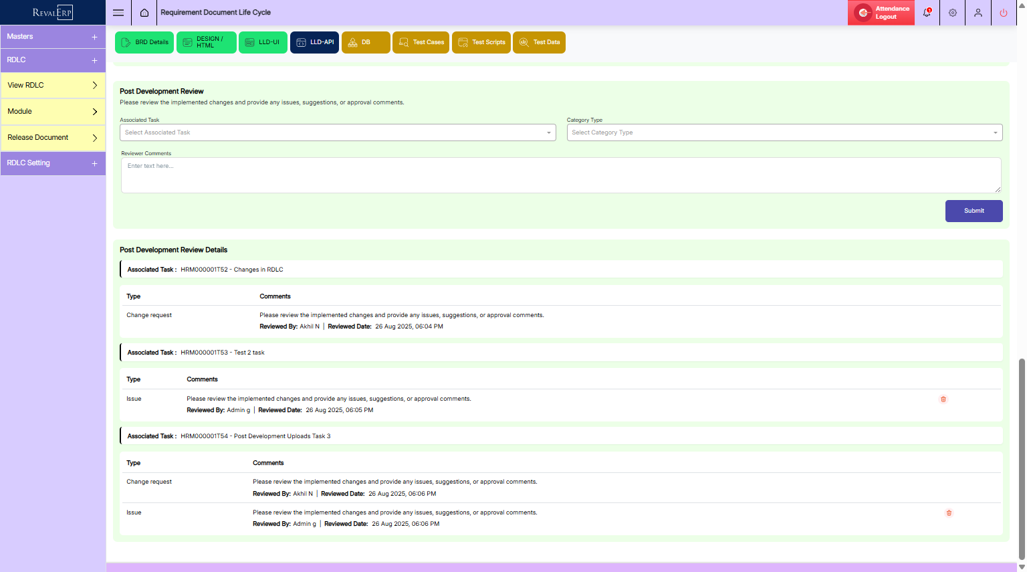Switch to the Test Cases tab
The image size is (1027, 572).
(421, 42)
